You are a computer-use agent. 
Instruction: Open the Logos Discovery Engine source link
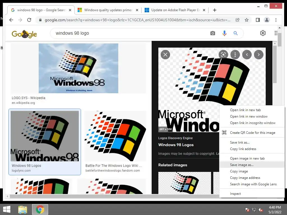coord(175,138)
